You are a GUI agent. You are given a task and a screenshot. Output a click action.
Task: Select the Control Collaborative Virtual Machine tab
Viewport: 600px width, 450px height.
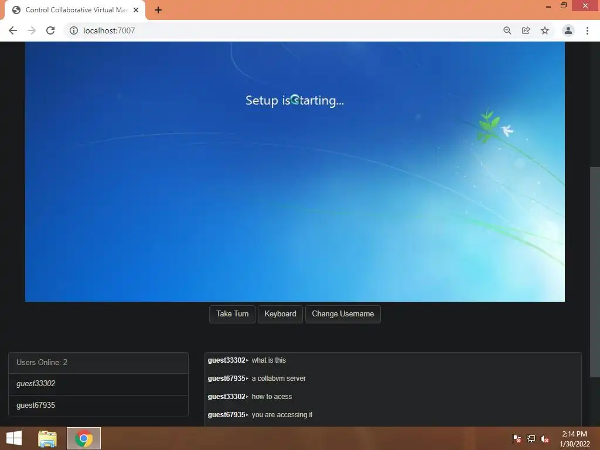(75, 11)
